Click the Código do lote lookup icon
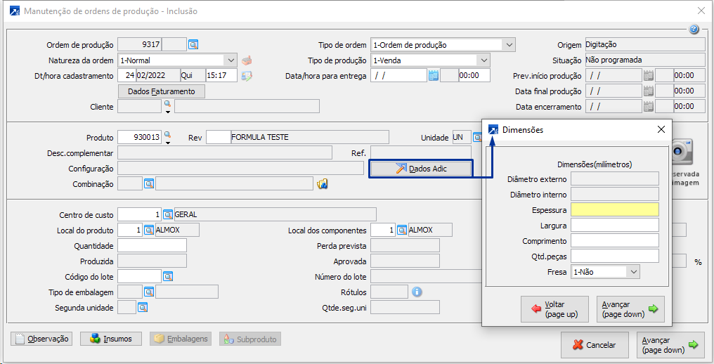This screenshot has width=714, height=364. coord(168,276)
